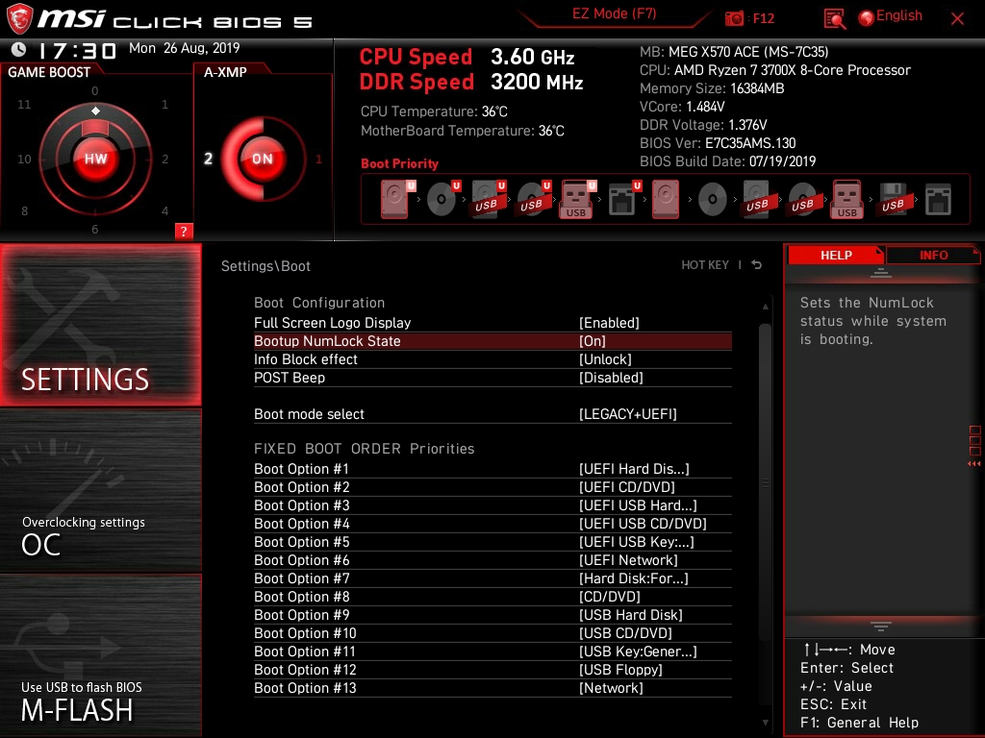The image size is (985, 738).
Task: Open Boot Option #1 UEFI Hard Disk dropdown
Action: [634, 469]
